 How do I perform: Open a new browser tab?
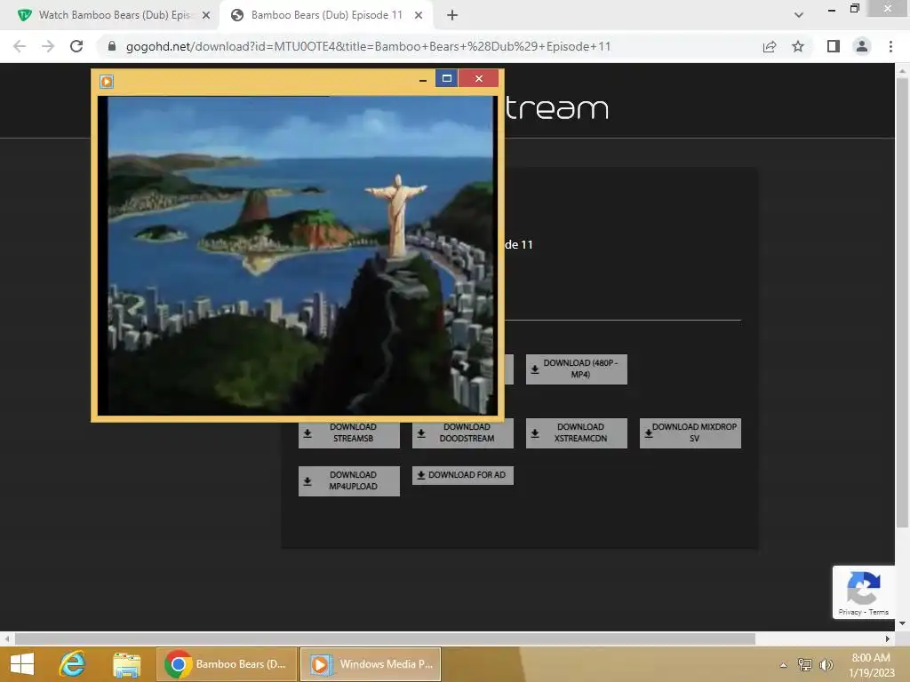pos(452,16)
